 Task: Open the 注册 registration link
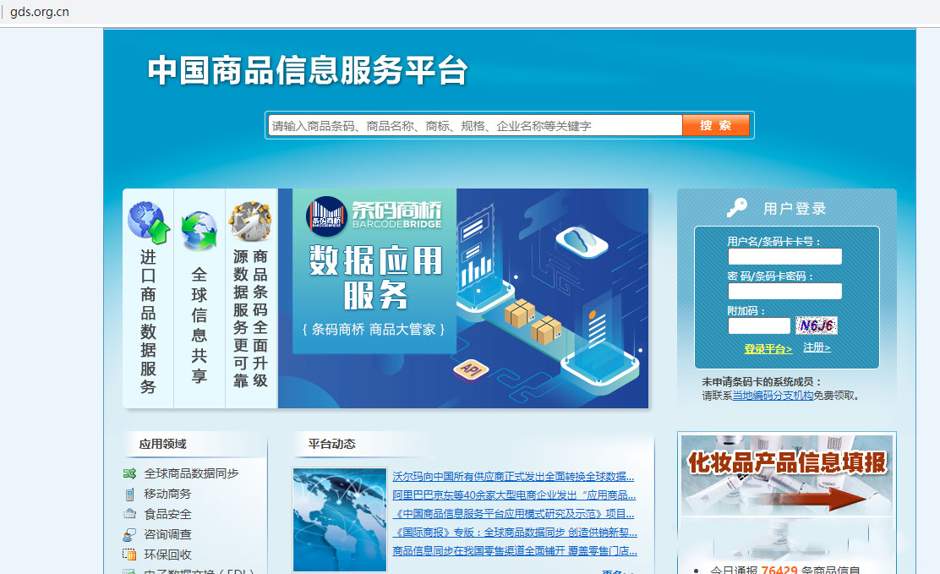pos(817,347)
